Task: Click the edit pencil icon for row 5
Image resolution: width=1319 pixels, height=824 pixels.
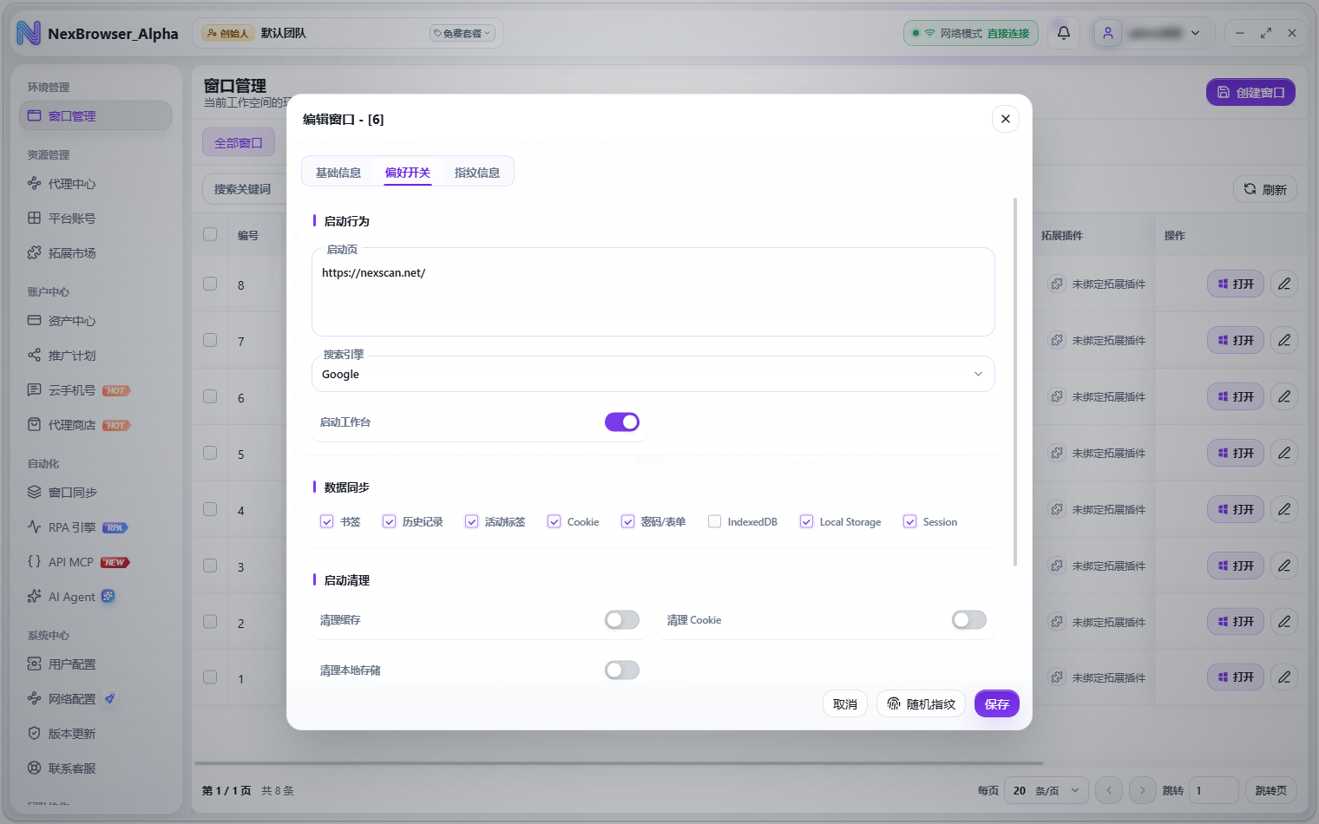Action: click(x=1284, y=453)
